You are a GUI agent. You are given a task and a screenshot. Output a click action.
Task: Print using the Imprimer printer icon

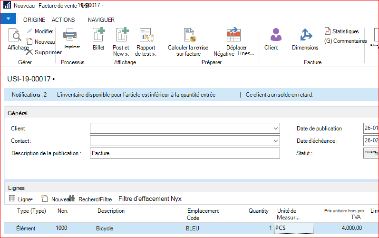click(x=70, y=35)
